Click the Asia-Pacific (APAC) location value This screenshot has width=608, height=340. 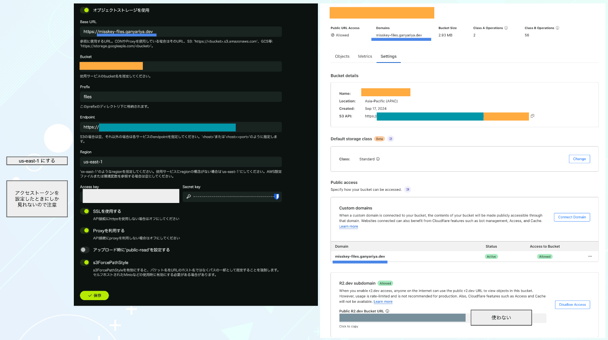(381, 101)
